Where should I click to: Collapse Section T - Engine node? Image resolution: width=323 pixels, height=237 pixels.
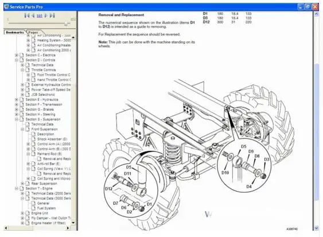pyautogui.click(x=17, y=188)
